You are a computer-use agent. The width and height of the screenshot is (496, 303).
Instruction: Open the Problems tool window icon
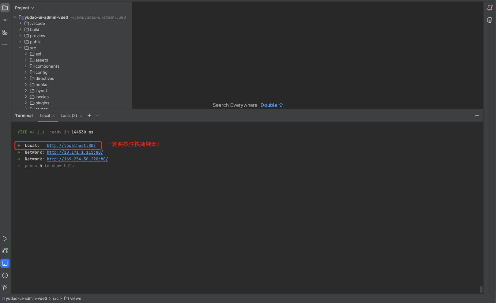(5, 275)
